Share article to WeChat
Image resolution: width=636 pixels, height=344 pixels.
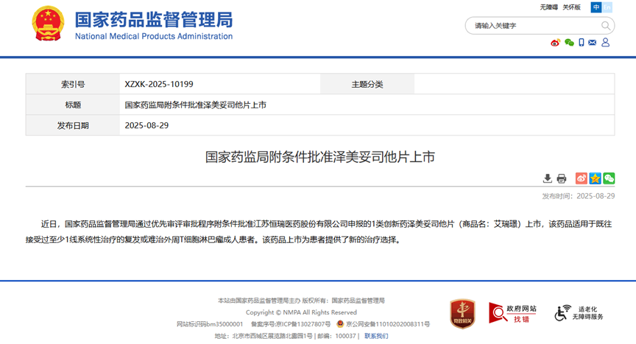[609, 178]
